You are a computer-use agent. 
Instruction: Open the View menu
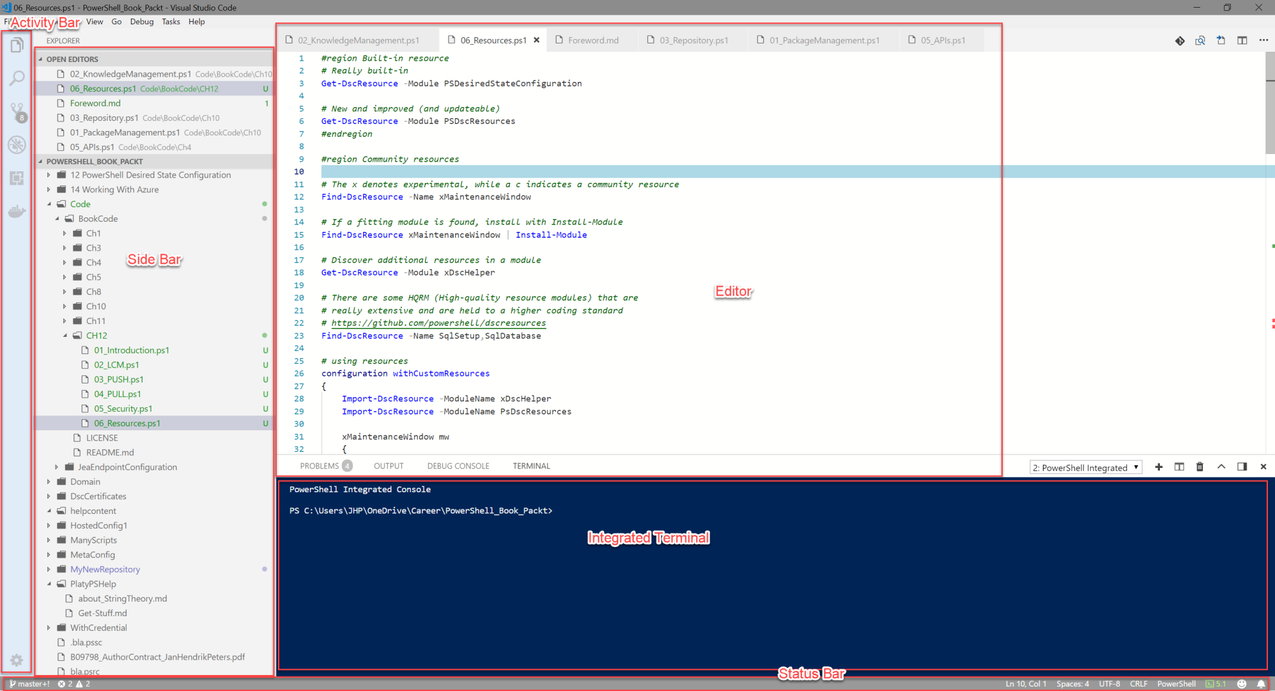click(x=95, y=22)
